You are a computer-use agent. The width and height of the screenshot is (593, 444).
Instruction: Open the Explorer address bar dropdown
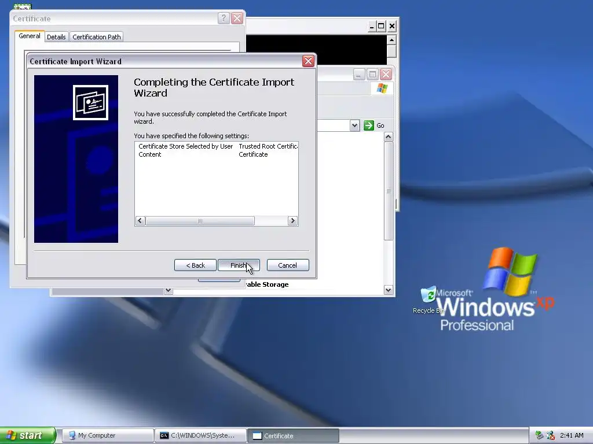tap(354, 125)
